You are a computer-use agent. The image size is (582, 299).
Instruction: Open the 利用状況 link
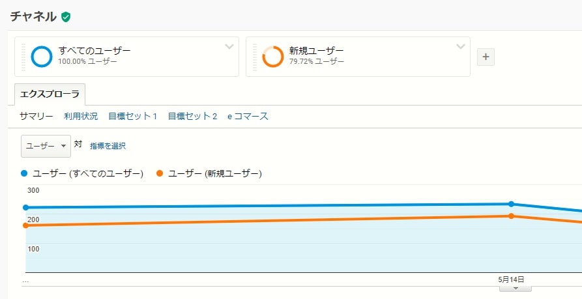click(x=81, y=116)
